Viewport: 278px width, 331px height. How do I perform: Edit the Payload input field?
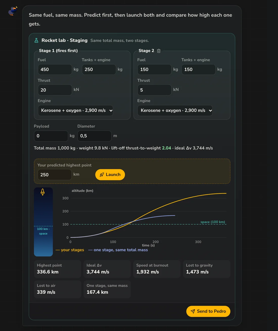point(51,136)
